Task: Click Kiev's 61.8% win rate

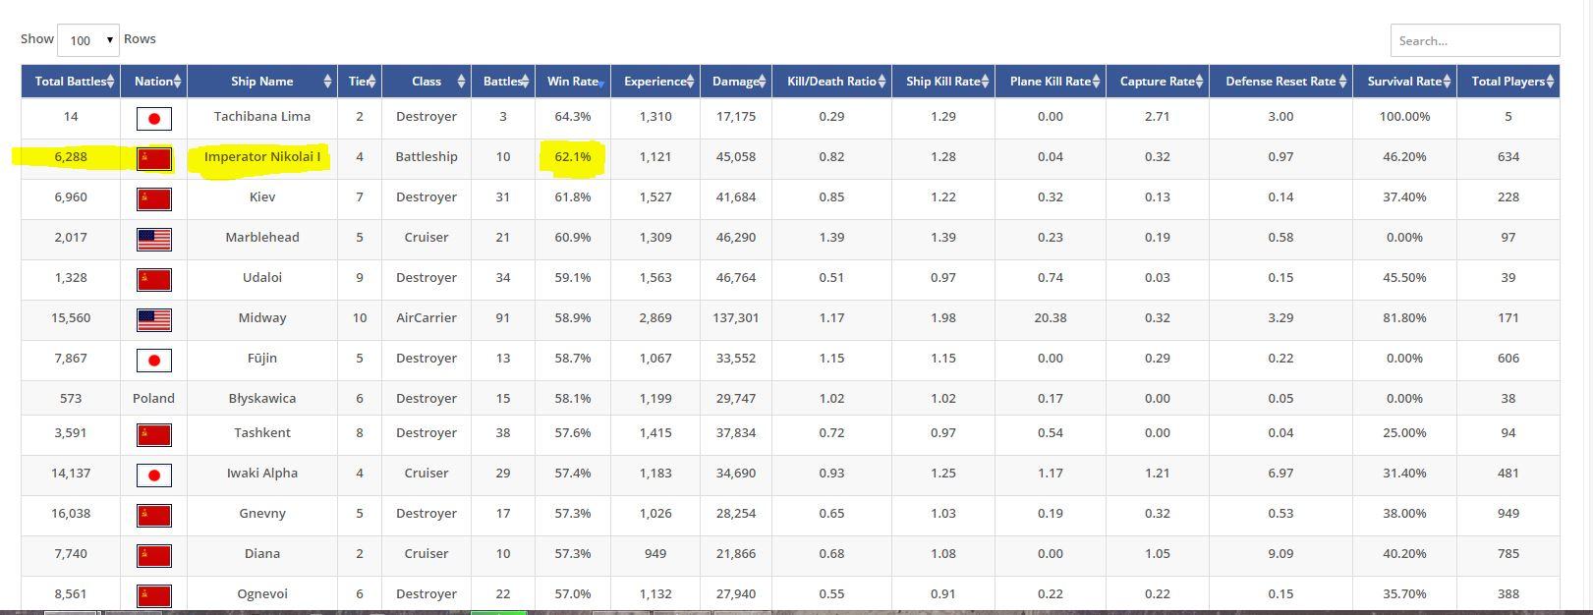Action: click(573, 196)
